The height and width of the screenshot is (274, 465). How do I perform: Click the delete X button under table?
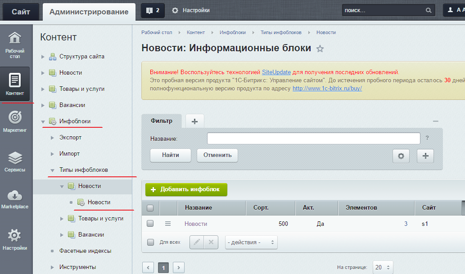tap(211, 242)
